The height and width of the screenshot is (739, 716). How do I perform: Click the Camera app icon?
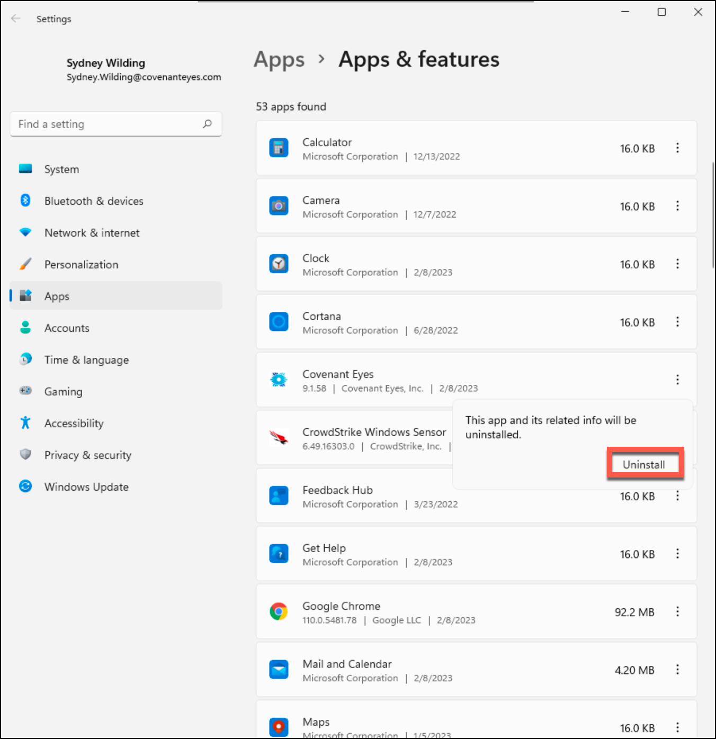pos(279,206)
